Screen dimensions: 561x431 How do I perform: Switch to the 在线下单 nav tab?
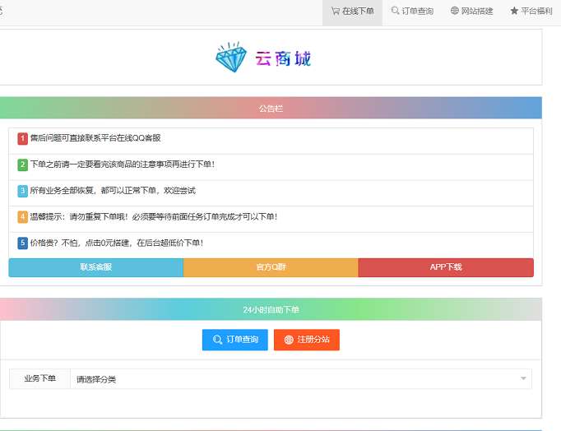pos(352,12)
